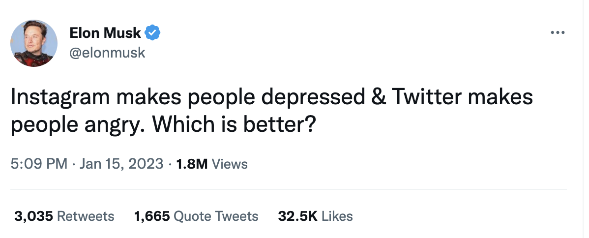Click the 32.5K like count number
589x238 pixels.
(x=297, y=216)
